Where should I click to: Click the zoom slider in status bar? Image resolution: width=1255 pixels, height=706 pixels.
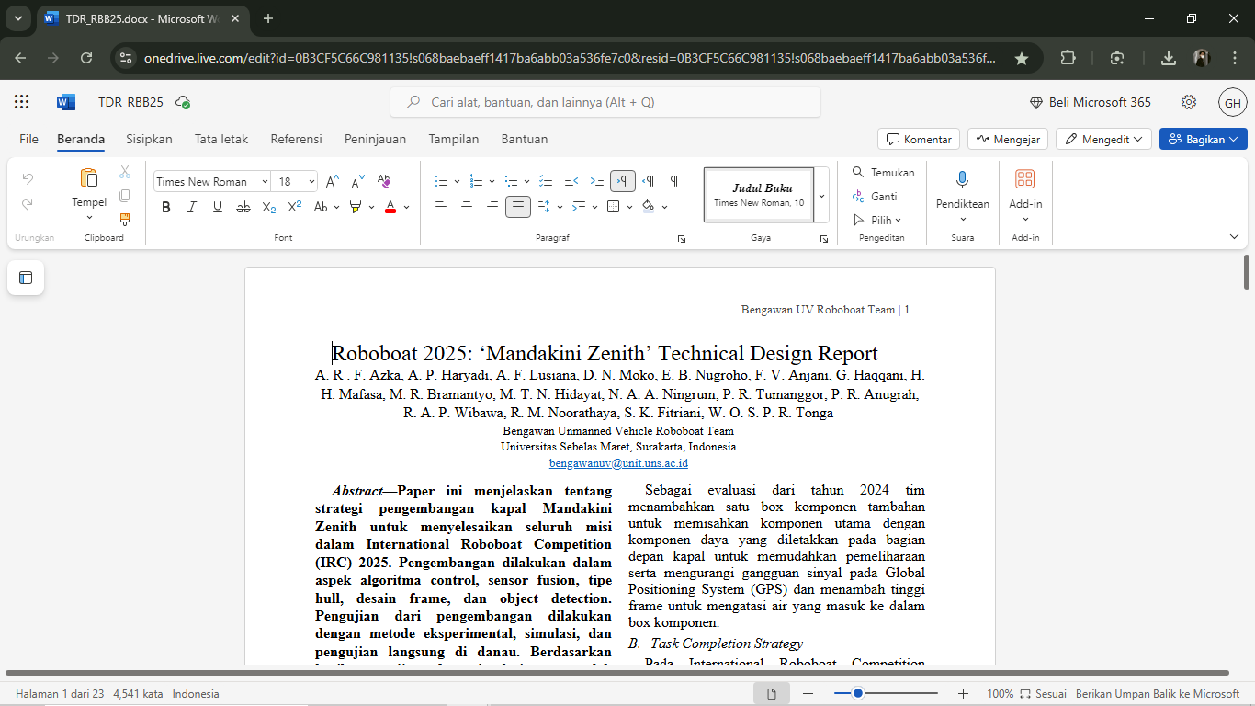[x=857, y=694]
